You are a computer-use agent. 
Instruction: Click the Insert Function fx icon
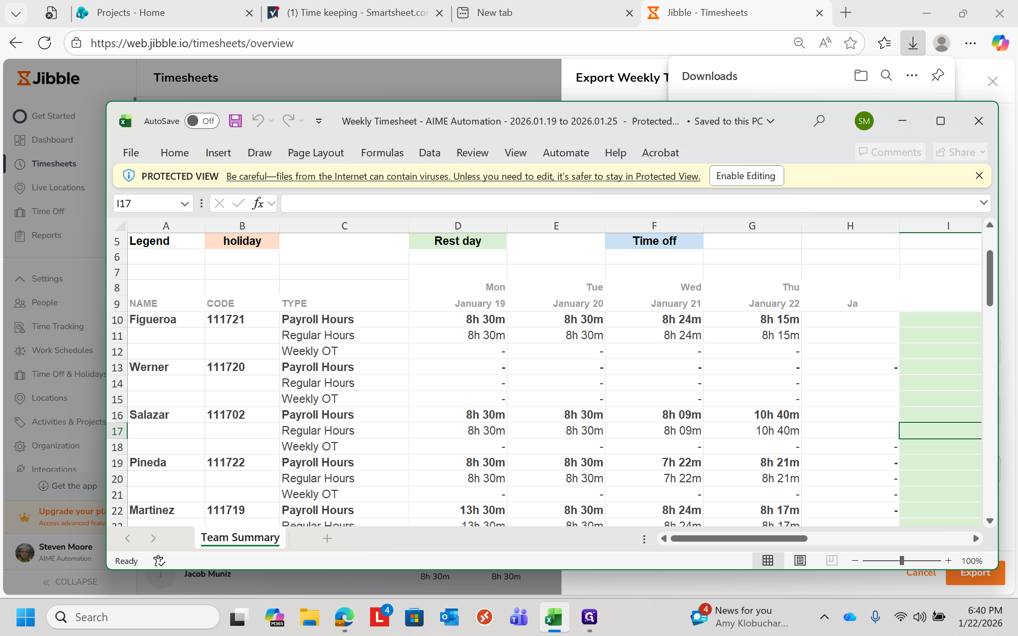(x=258, y=204)
